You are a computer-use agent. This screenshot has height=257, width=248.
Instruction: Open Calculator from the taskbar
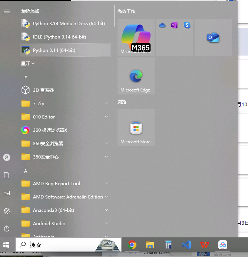168,245
